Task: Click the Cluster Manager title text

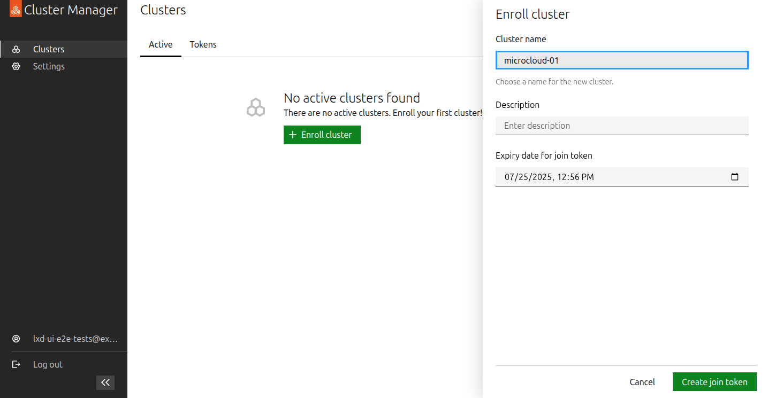Action: (71, 10)
